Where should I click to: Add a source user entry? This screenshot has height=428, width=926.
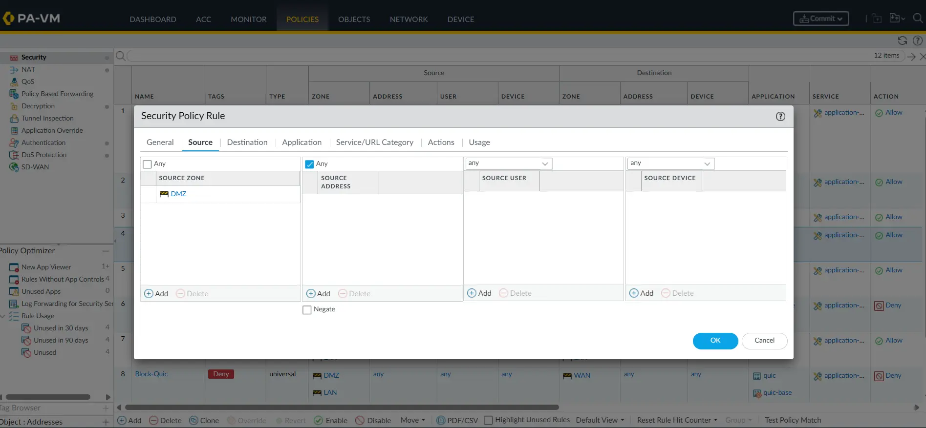pyautogui.click(x=479, y=293)
